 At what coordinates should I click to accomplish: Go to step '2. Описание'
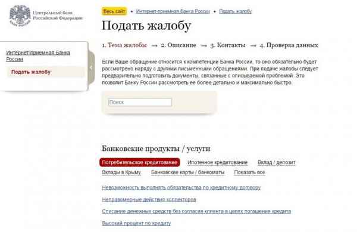coord(178,45)
